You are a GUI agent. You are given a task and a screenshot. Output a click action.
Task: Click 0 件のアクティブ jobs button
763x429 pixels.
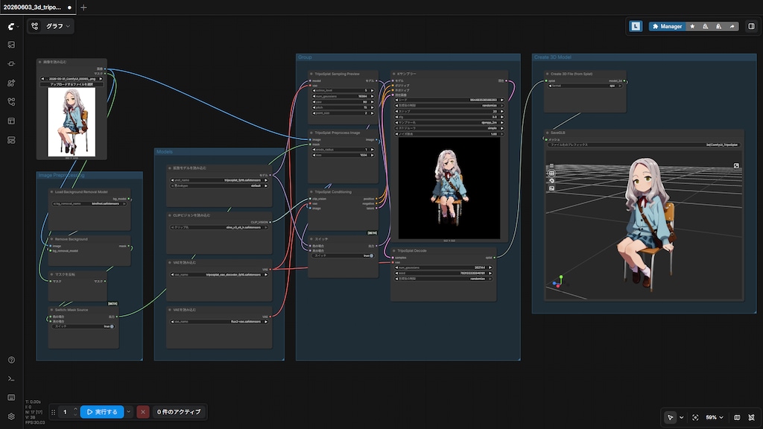click(179, 412)
